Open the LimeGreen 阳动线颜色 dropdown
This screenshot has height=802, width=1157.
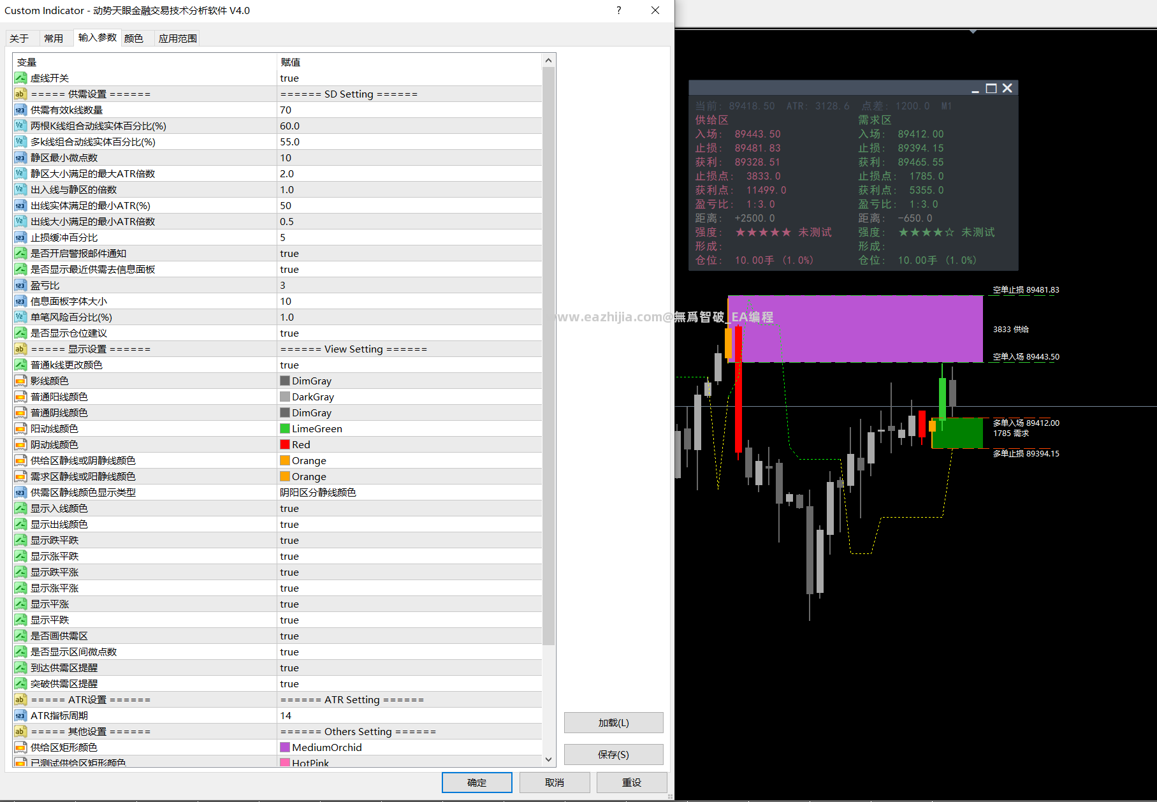click(410, 428)
